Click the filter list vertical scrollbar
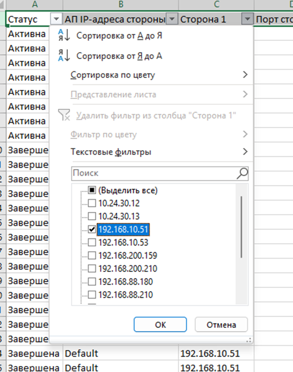 (241, 226)
